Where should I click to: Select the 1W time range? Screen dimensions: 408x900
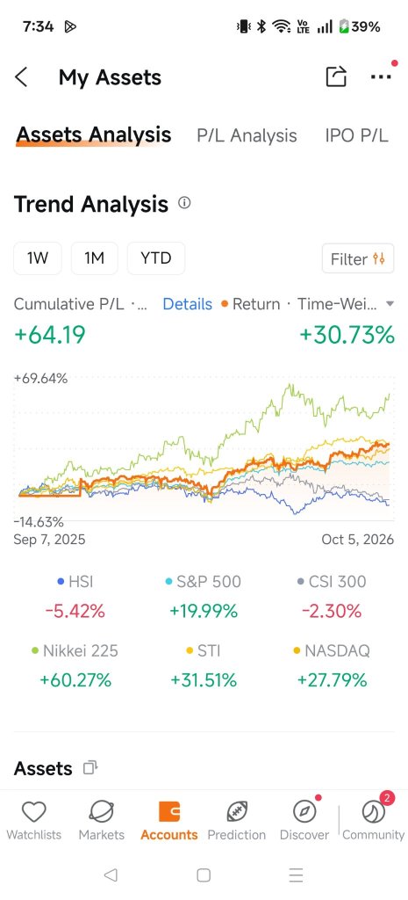37,258
